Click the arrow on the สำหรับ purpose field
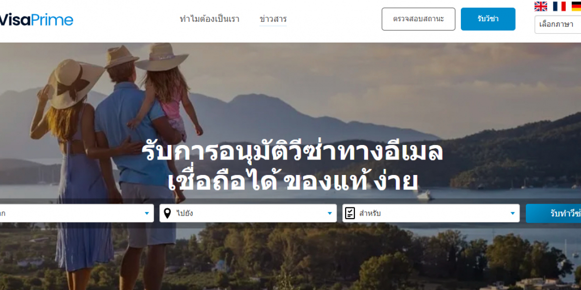Viewport: 581px width, 290px height. (512, 213)
